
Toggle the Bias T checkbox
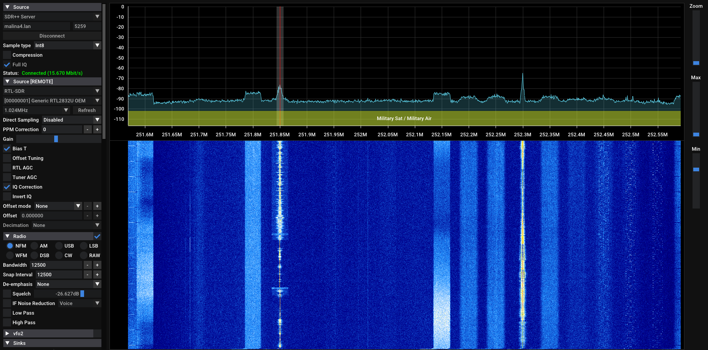coord(7,148)
